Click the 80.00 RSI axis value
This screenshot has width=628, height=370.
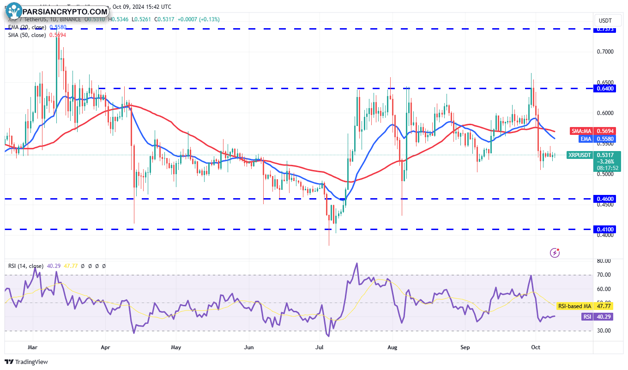[x=604, y=261]
